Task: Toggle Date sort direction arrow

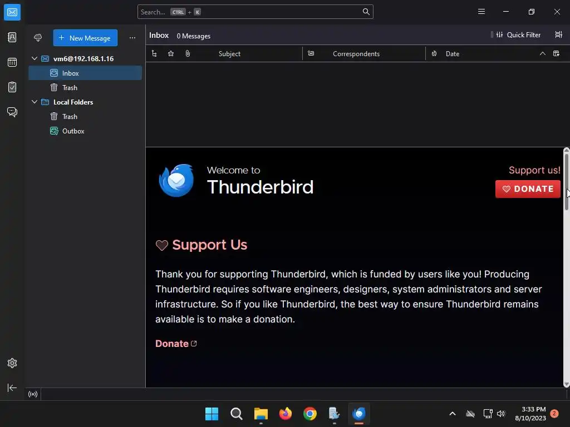Action: click(542, 54)
